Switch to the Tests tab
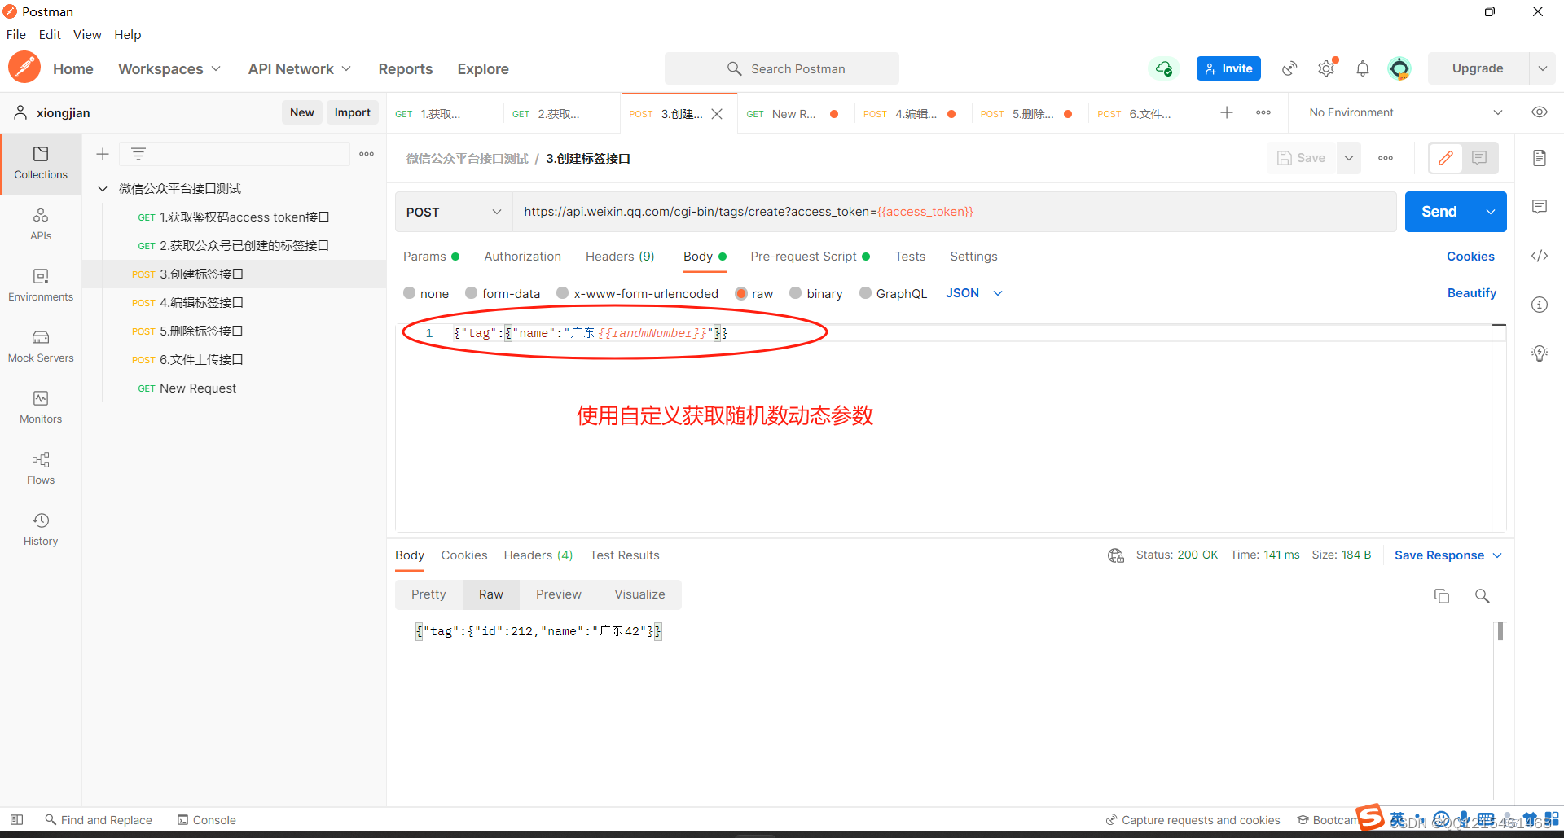 pyautogui.click(x=910, y=257)
